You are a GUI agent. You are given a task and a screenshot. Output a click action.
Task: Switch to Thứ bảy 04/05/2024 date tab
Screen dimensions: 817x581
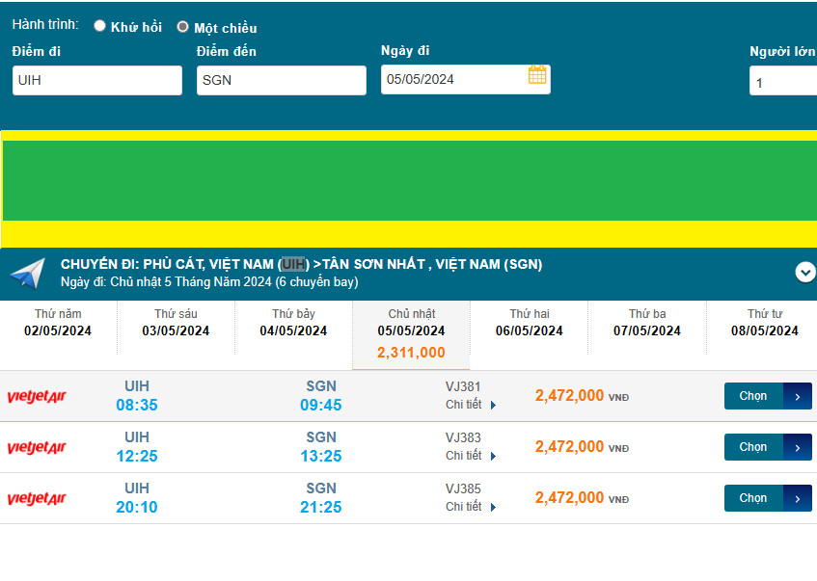pos(293,323)
